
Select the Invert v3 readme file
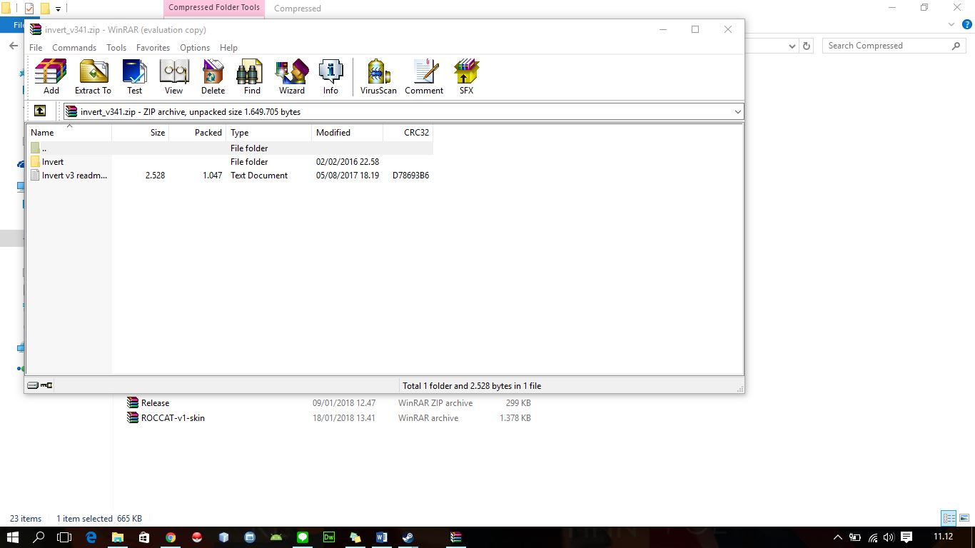click(230, 176)
